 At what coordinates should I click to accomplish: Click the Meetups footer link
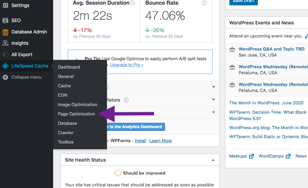[x=238, y=156]
